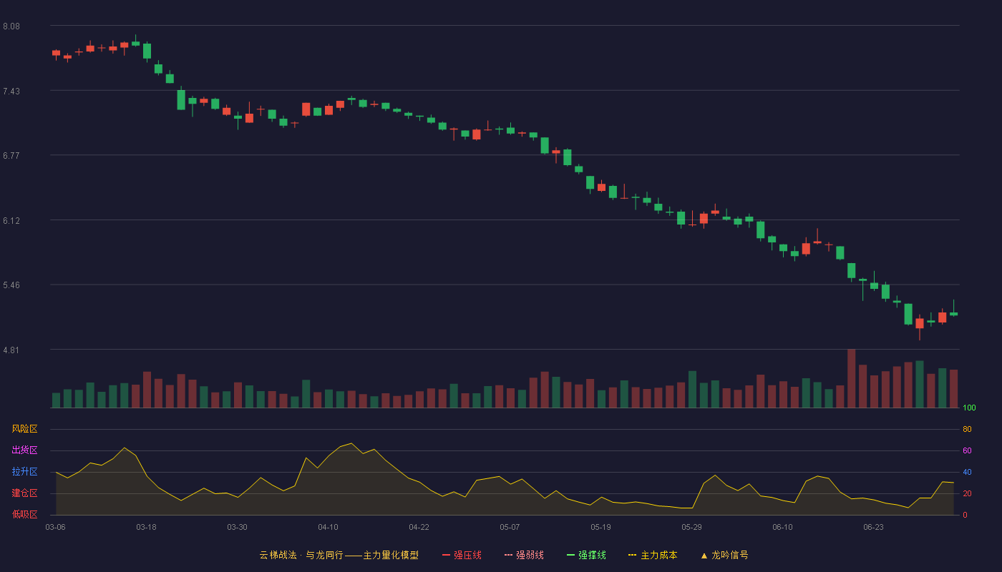Click the tallest red volume bar
The image size is (1002, 572).
coord(852,378)
